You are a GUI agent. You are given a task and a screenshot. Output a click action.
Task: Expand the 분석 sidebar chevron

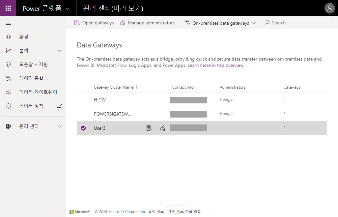click(60, 51)
